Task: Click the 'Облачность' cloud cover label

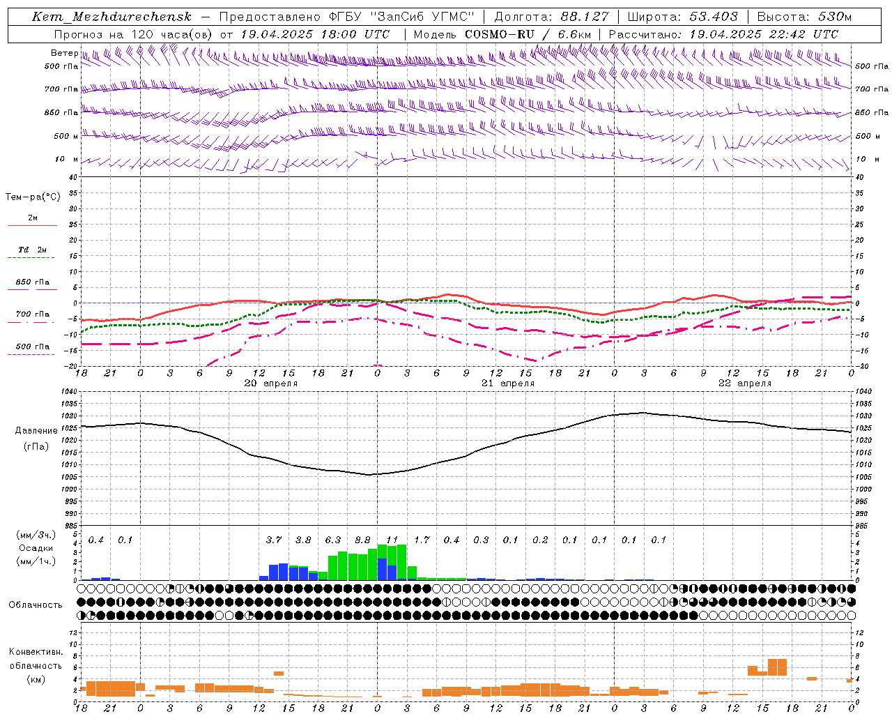Action: [36, 605]
